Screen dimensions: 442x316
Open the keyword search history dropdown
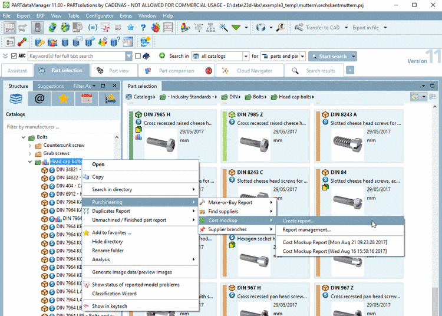tap(129, 56)
